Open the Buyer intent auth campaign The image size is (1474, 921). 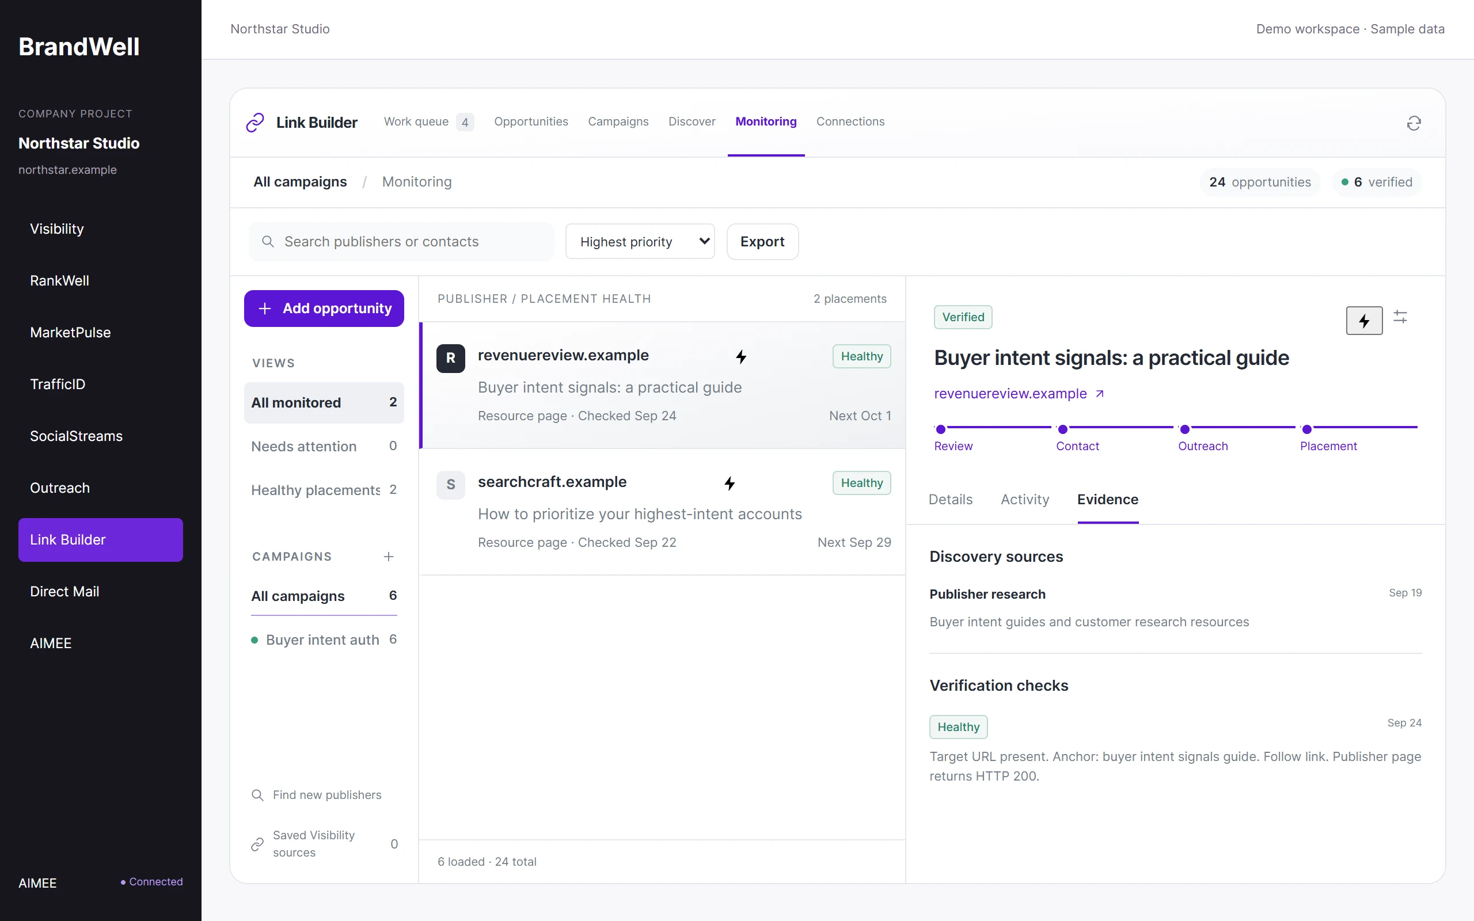point(324,639)
